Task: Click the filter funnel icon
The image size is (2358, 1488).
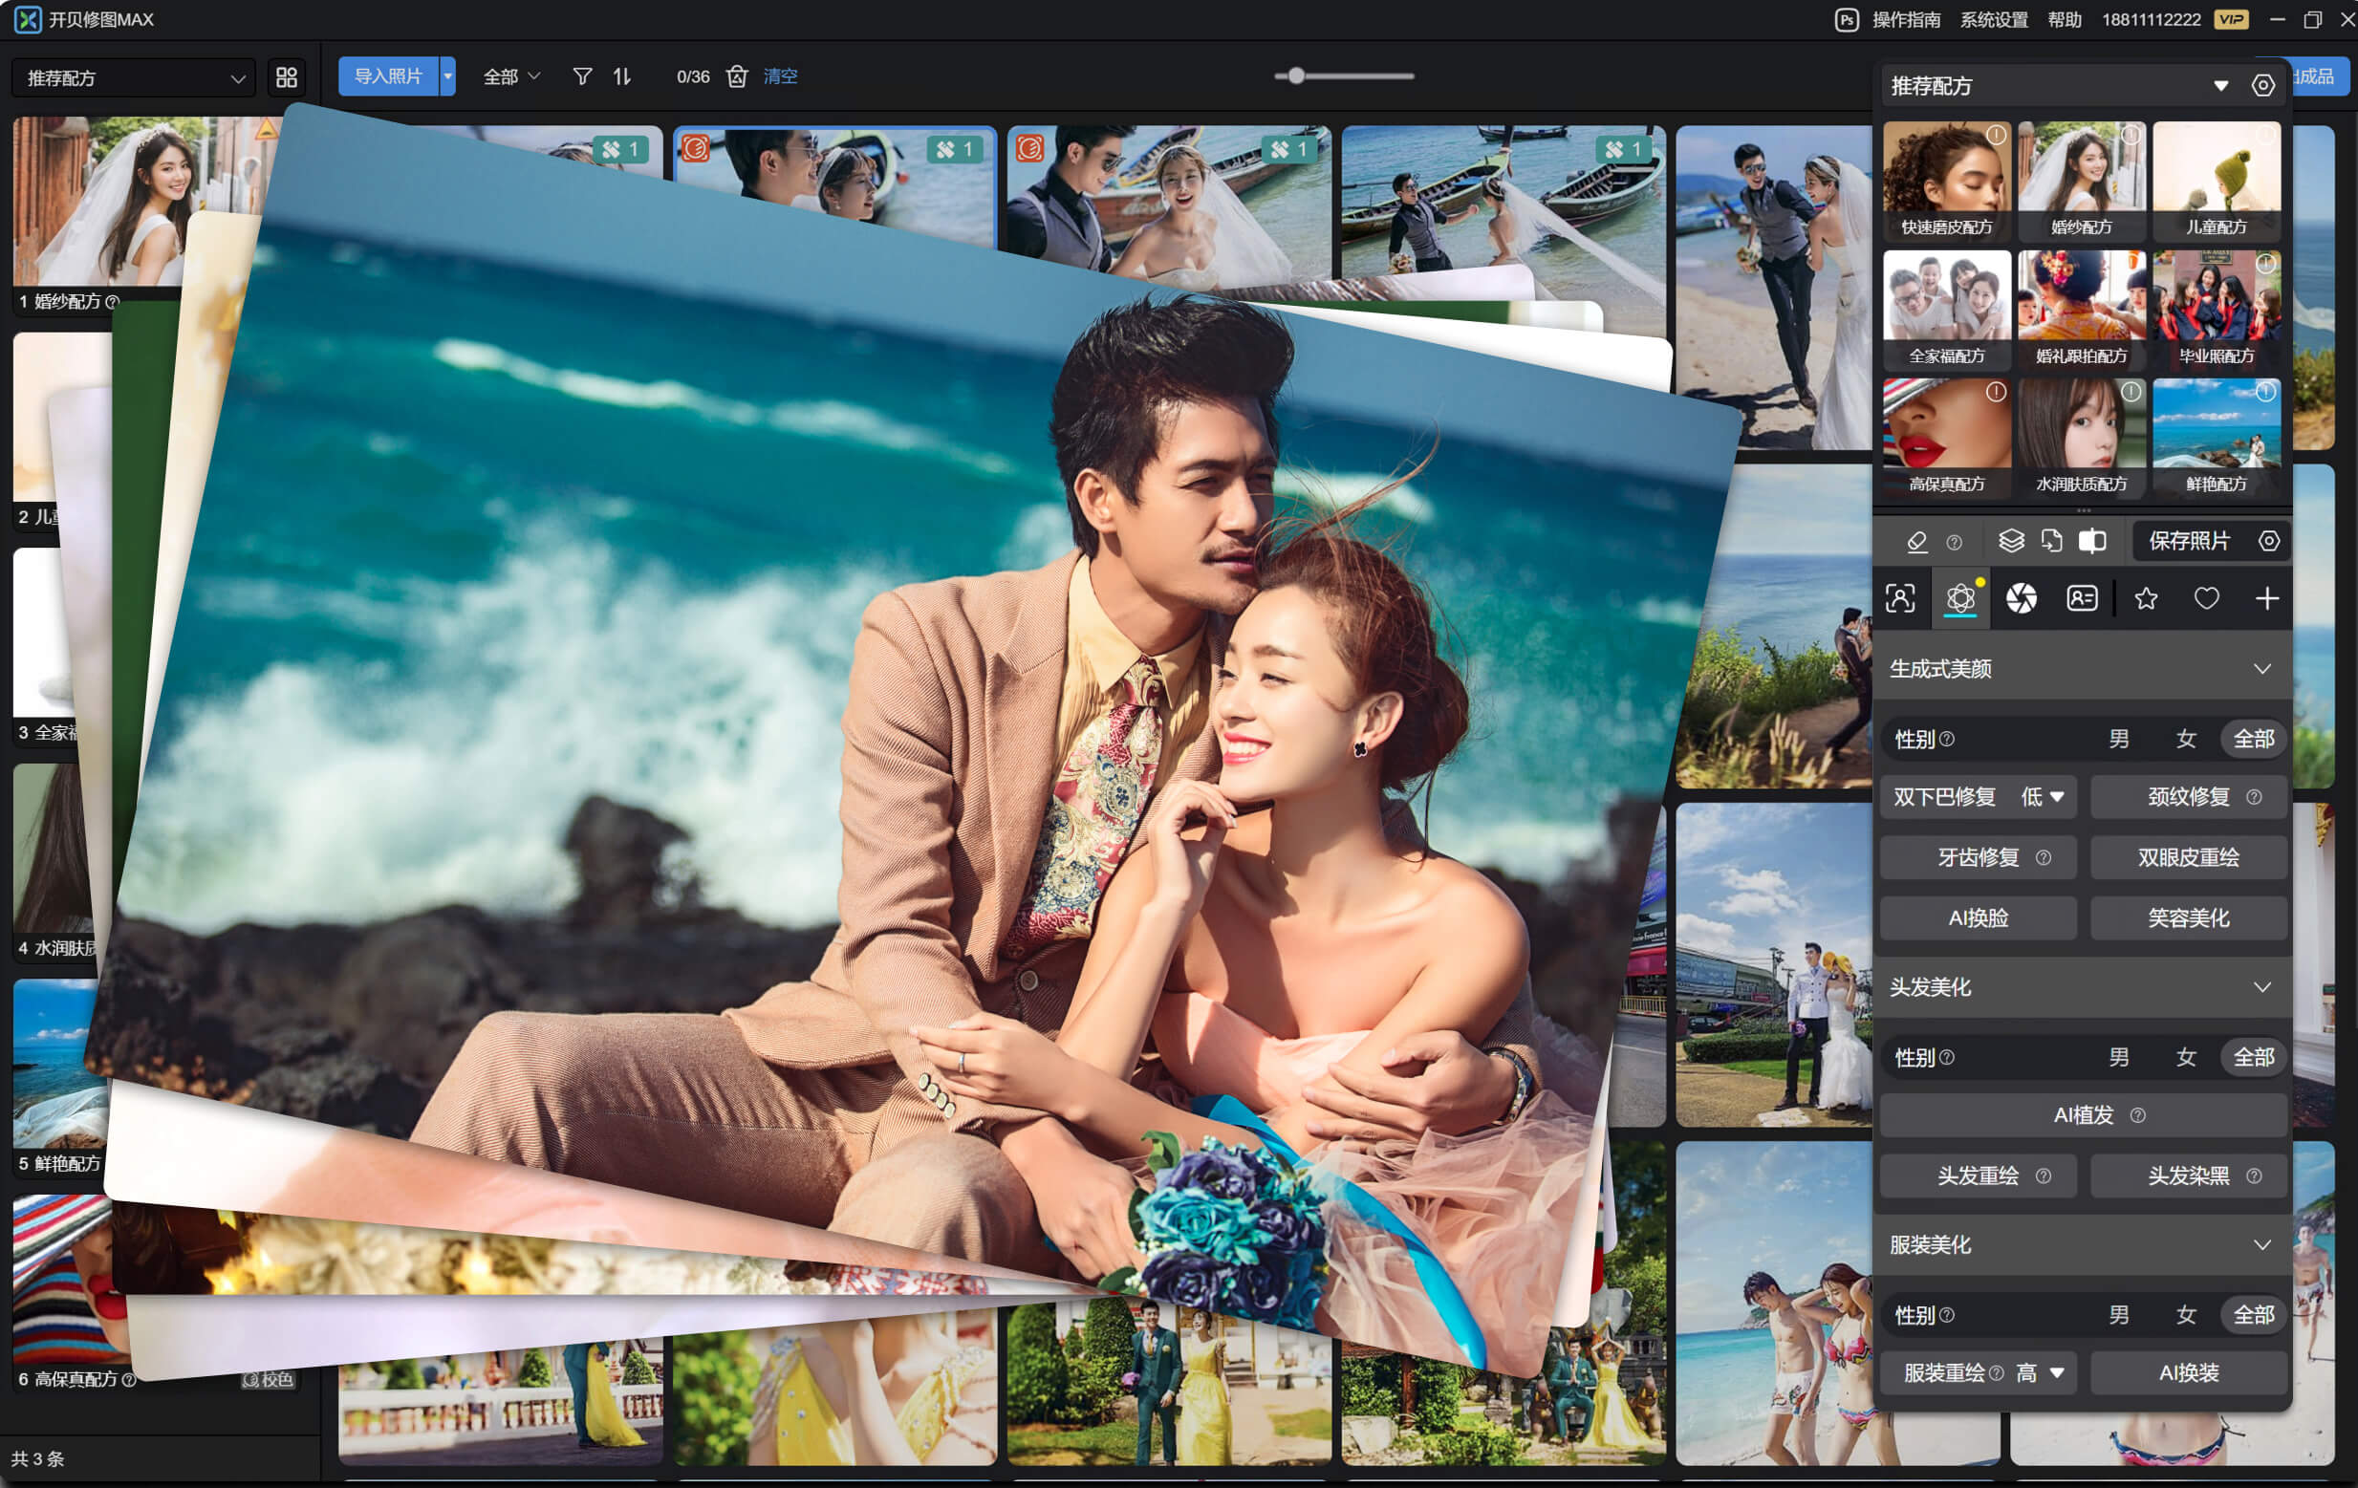Action: [x=582, y=76]
